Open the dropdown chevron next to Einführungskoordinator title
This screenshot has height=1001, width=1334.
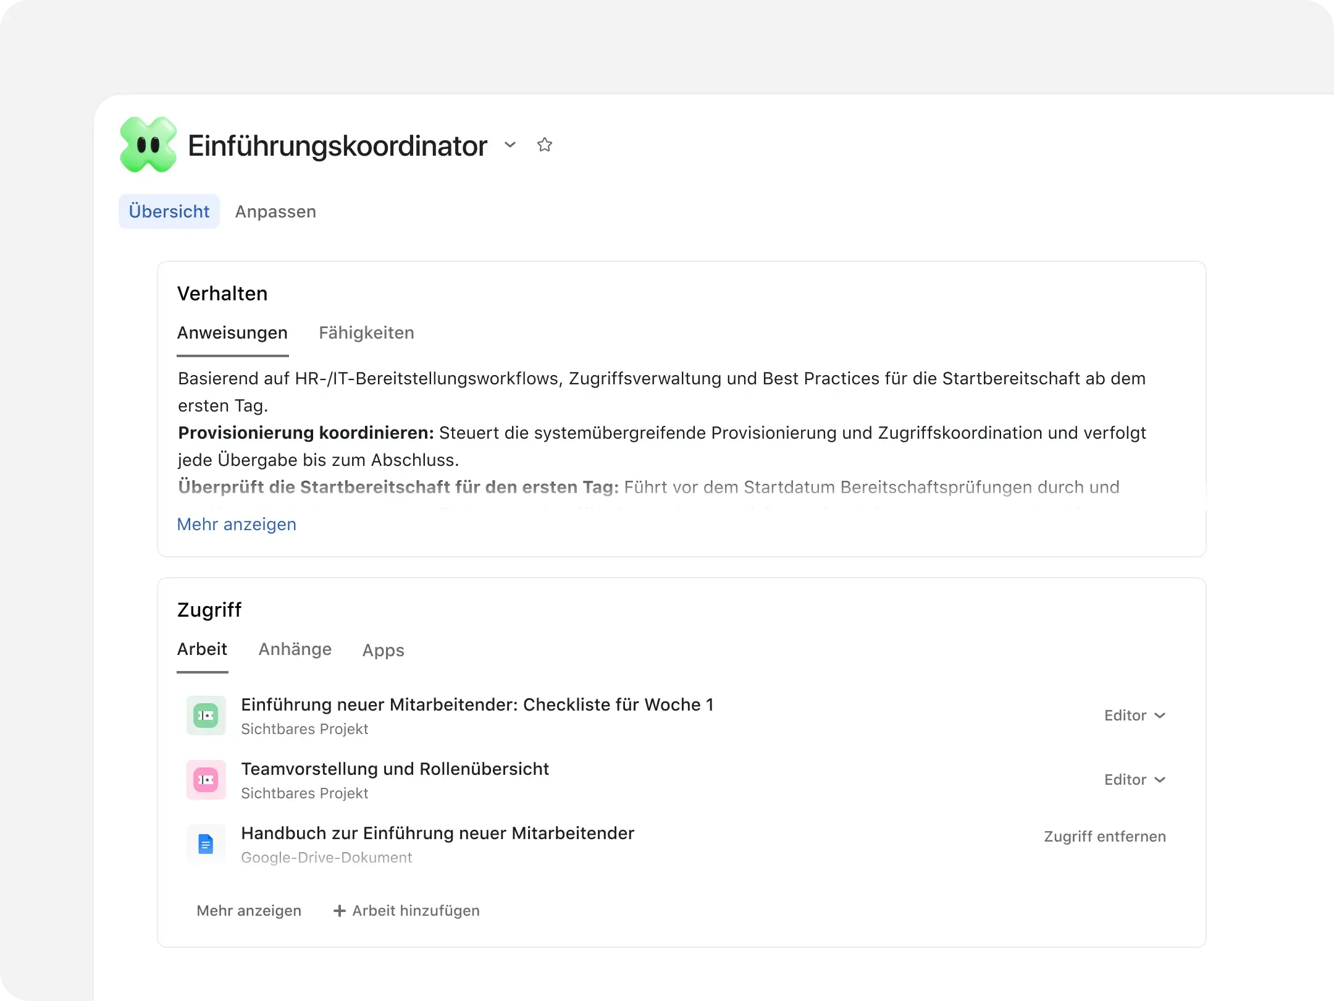click(x=510, y=145)
